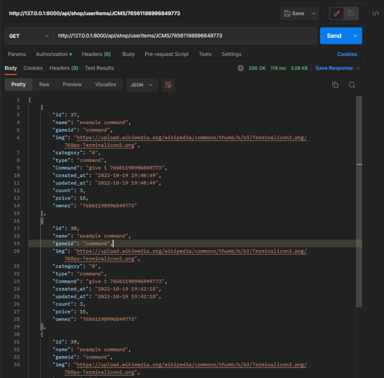
Task: Open the Test Results tab
Action: click(99, 68)
